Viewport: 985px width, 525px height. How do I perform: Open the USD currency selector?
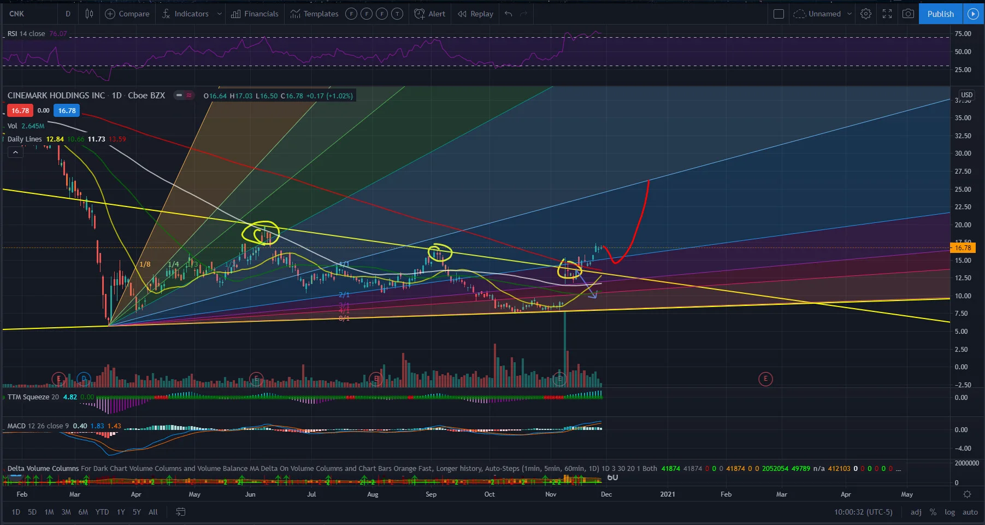click(967, 95)
